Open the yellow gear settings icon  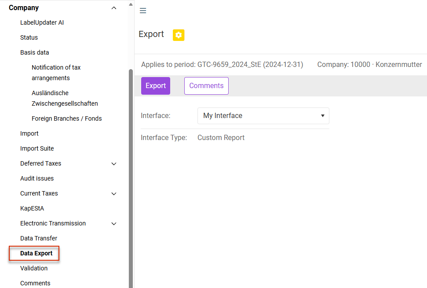point(179,35)
